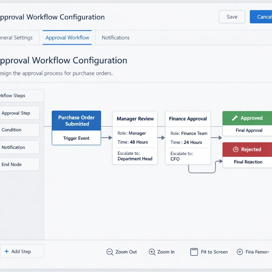Click the Fit to Screen icon
The width and height of the screenshot is (272, 272).
194,252
